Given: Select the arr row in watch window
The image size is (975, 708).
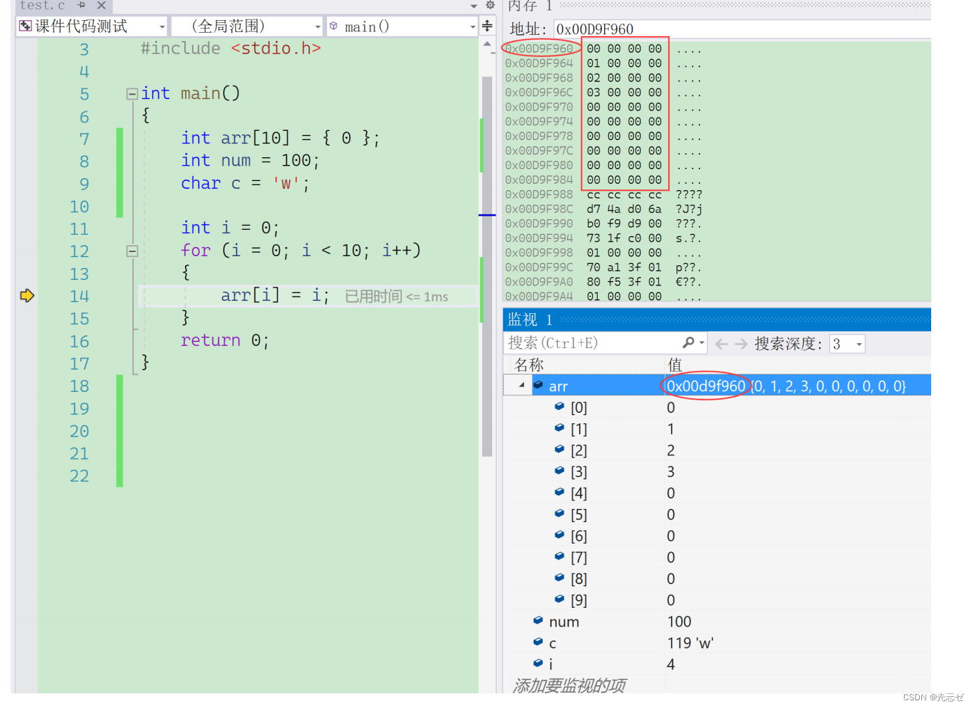Looking at the screenshot, I should (717, 386).
